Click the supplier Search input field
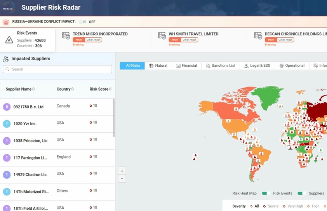 point(57,69)
